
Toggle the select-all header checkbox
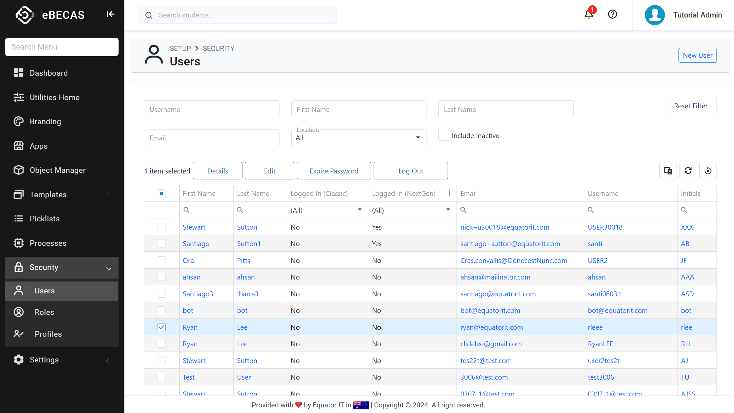point(162,193)
